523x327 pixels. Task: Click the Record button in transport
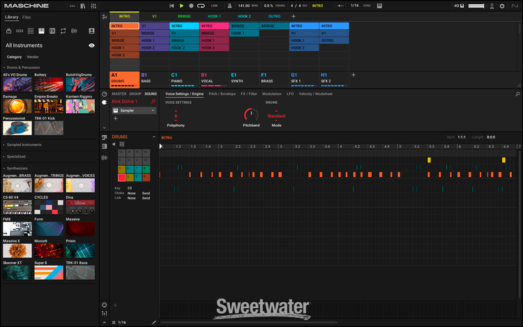click(x=191, y=6)
